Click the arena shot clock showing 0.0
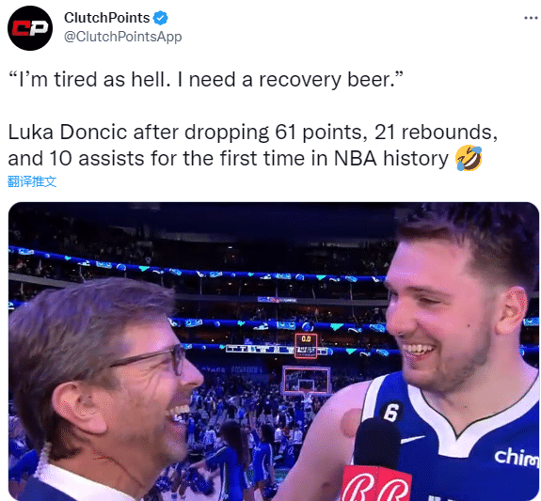Viewport: 541px width, 501px height. coord(306,346)
